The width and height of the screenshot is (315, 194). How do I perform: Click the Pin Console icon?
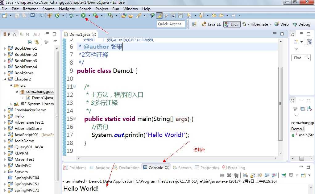[284, 175]
